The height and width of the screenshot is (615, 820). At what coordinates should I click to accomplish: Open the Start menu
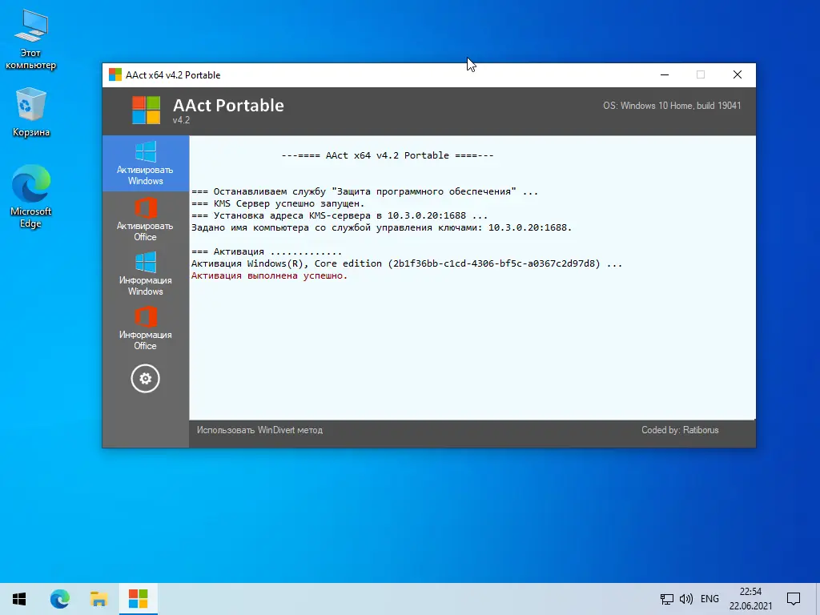click(x=18, y=598)
